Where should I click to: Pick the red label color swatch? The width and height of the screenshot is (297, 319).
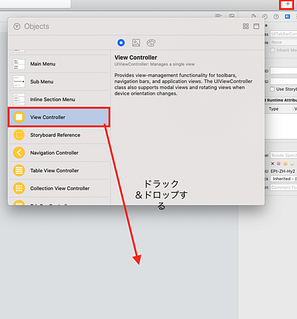pos(279,164)
